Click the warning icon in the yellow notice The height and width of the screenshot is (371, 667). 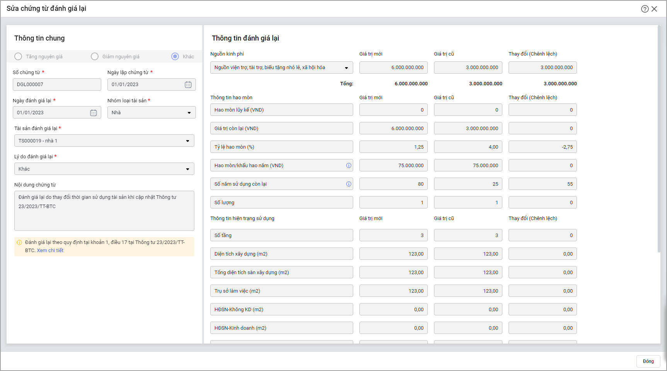(19, 242)
